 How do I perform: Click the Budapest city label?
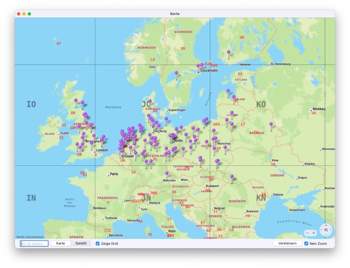(212, 186)
